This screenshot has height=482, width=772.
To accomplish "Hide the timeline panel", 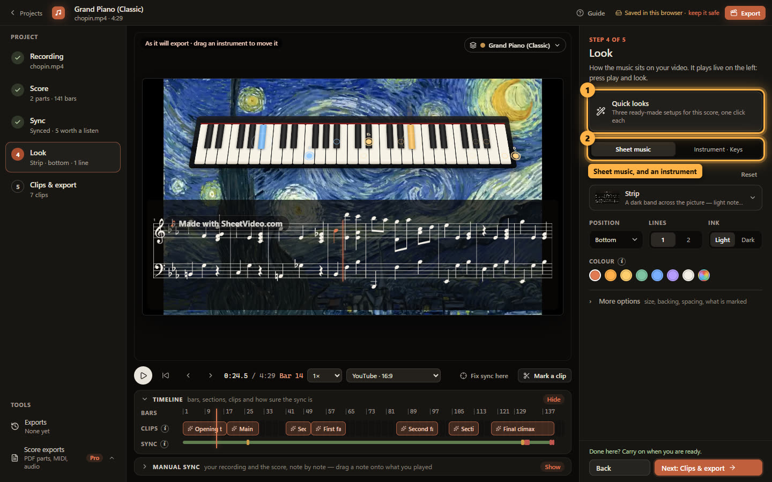I will point(554,400).
